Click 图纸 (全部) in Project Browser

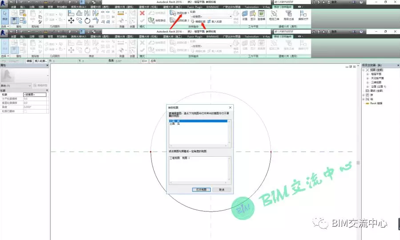click(x=376, y=91)
